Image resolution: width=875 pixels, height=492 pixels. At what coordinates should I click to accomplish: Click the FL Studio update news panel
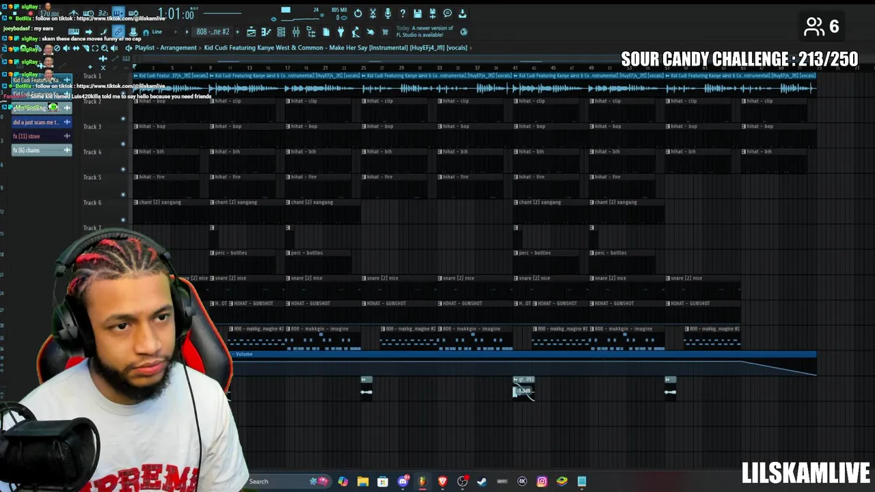(x=425, y=31)
